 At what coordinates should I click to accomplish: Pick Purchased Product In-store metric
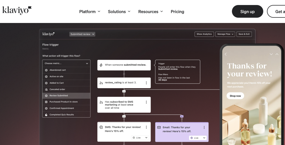[x=66, y=102]
